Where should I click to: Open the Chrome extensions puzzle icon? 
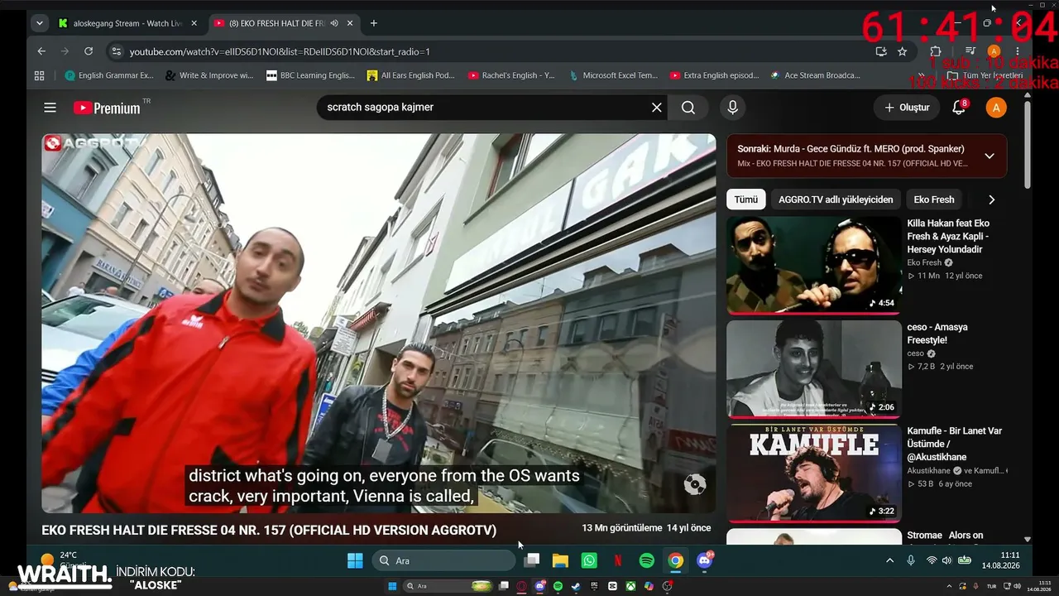point(936,51)
